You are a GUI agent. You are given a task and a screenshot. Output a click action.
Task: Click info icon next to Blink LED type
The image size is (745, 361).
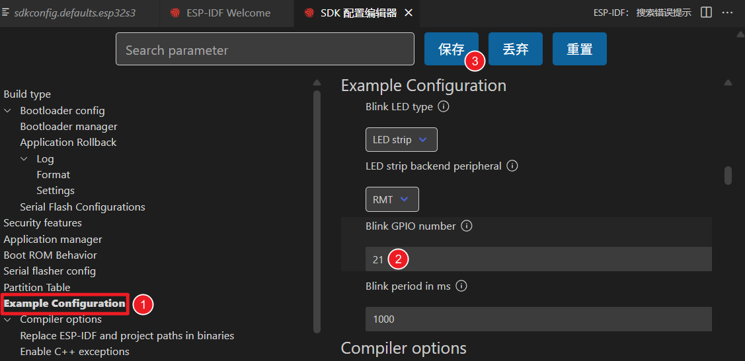click(444, 106)
